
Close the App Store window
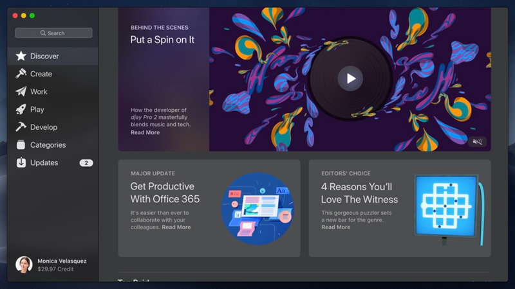[x=15, y=15]
